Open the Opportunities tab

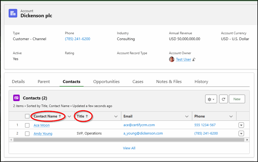tap(106, 82)
